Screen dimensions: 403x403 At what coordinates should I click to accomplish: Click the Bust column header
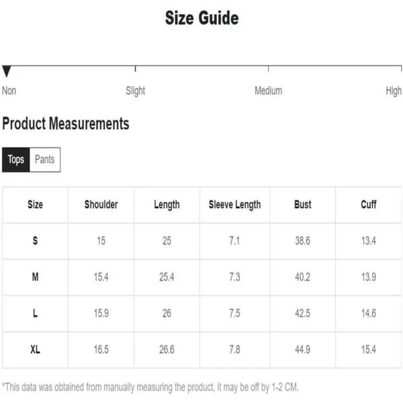tap(303, 205)
